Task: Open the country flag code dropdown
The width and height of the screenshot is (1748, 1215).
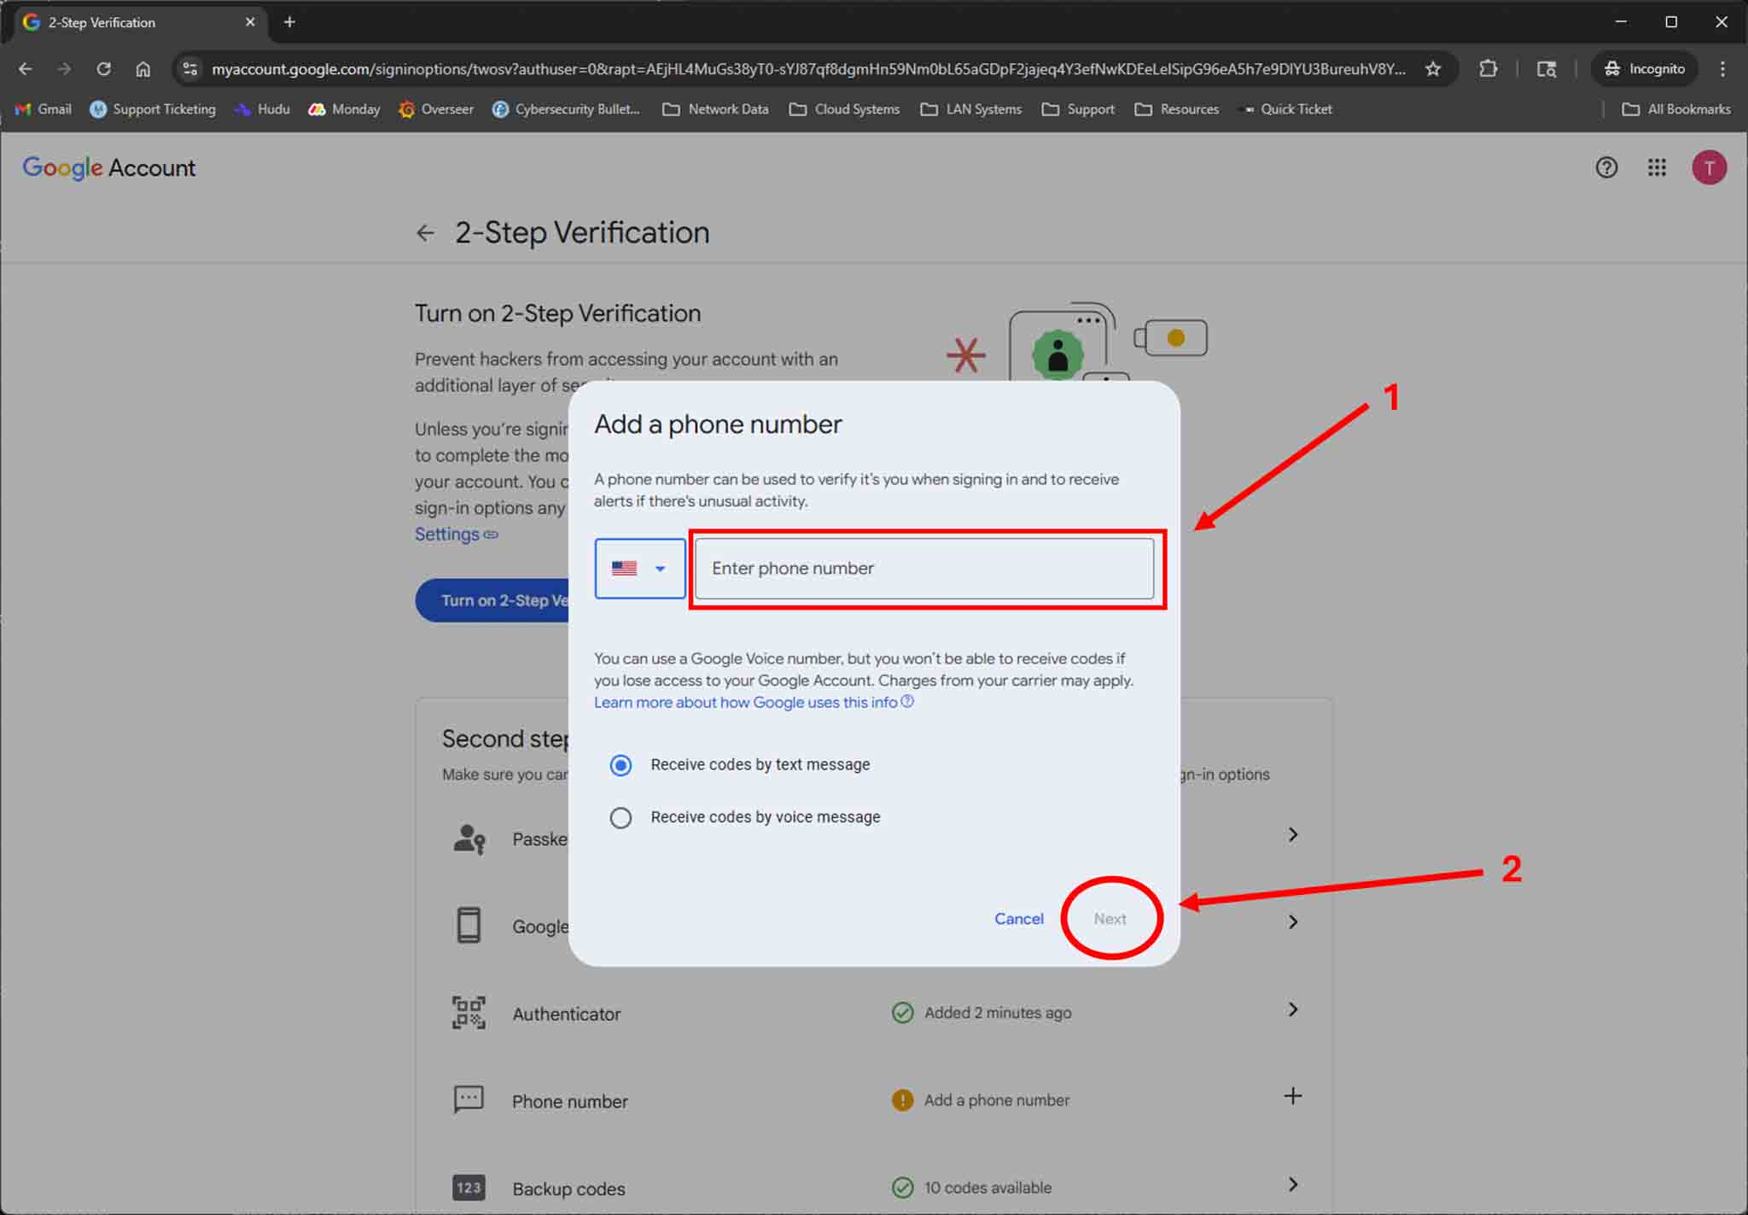Action: (639, 569)
